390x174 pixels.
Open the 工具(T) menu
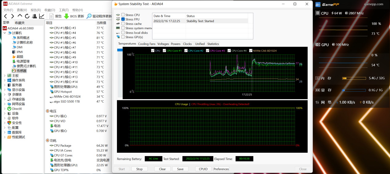pos(64,10)
